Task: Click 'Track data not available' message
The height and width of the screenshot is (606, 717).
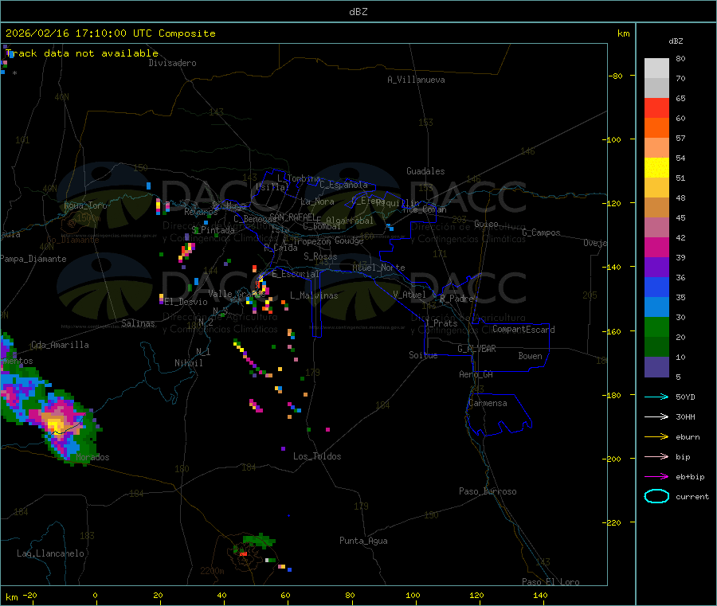Action: [82, 53]
